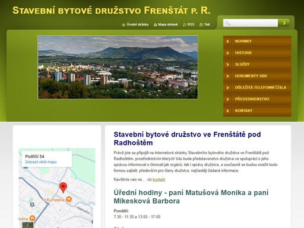Click the bus stop icon on map

(x=32, y=204)
